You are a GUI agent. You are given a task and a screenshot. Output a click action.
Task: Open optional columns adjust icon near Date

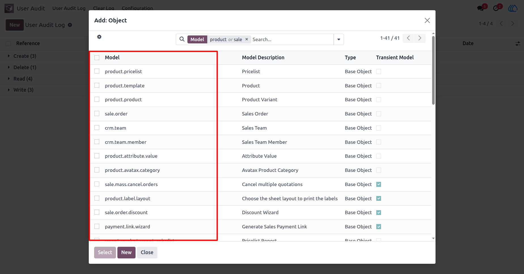click(x=518, y=43)
